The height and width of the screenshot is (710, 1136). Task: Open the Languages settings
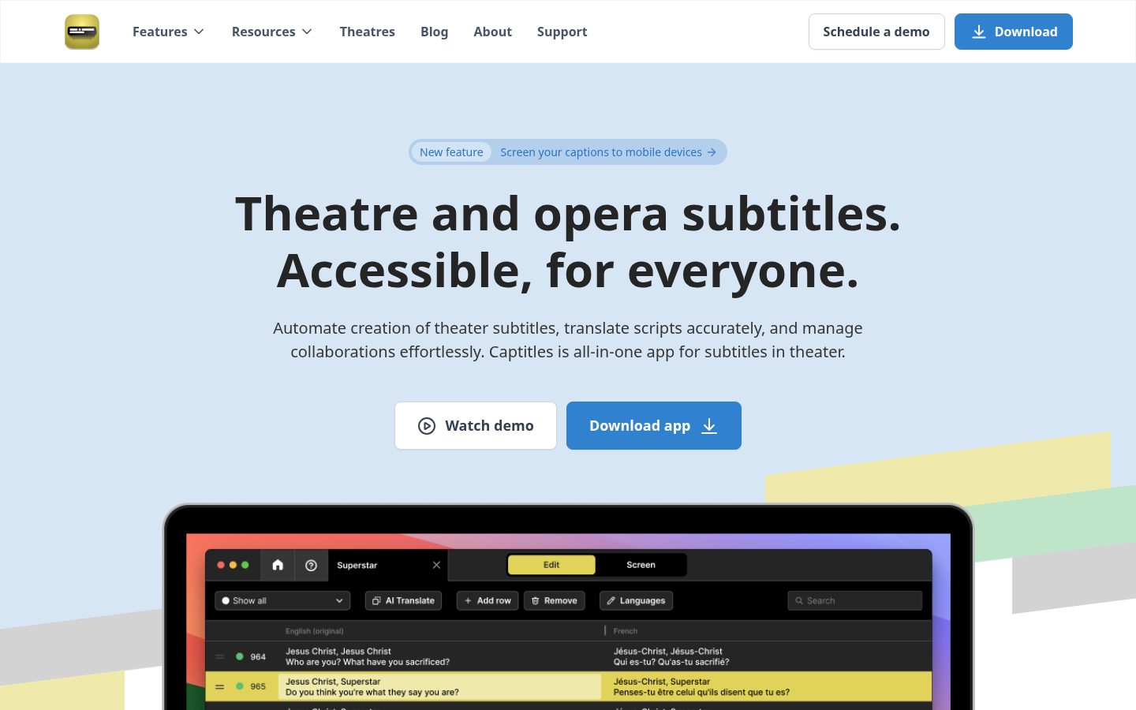click(636, 600)
